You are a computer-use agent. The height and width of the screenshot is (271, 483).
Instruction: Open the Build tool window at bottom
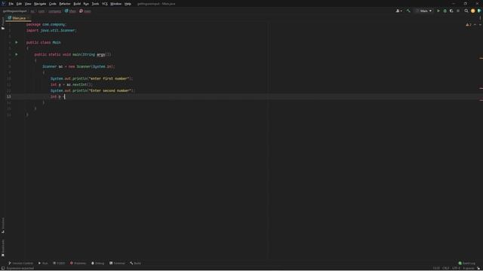point(135,263)
